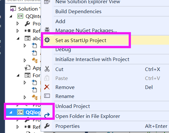This screenshot has width=169, height=133.
Task: Click the red X Remove icon
Action: click(x=47, y=87)
